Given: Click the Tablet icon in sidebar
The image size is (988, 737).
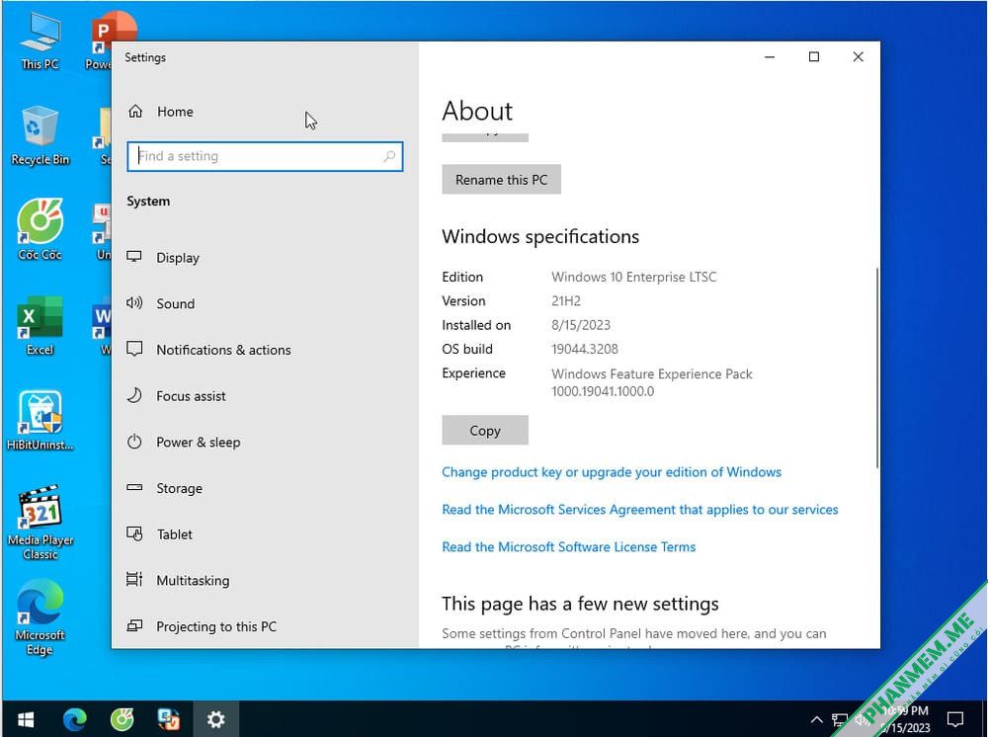Looking at the screenshot, I should [x=134, y=534].
